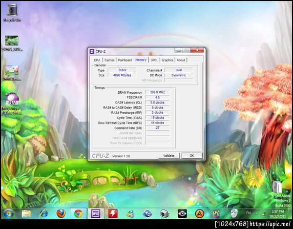The width and height of the screenshot is (293, 229).
Task: Open the red Flash lightning taskbar icon
Action: click(113, 214)
